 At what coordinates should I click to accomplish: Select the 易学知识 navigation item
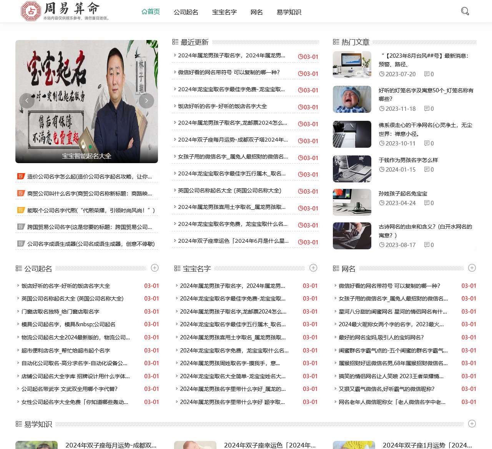[x=289, y=12]
